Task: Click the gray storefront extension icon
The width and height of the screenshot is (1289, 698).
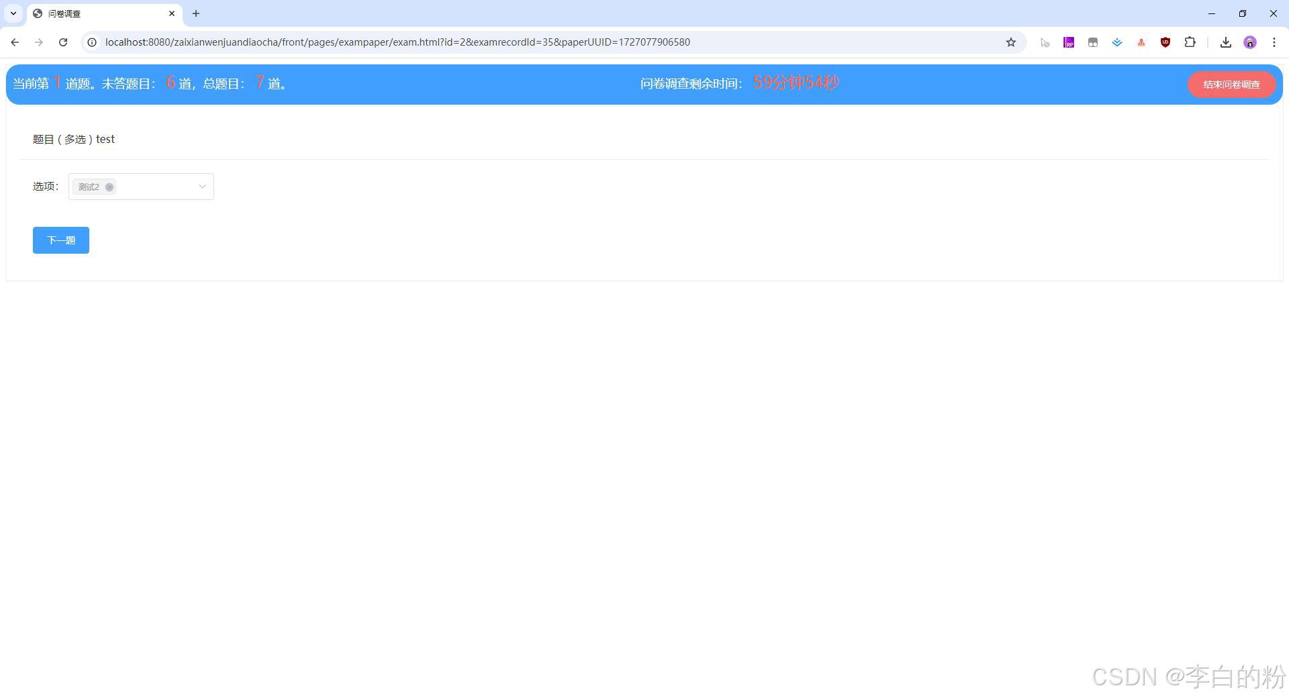Action: click(x=1093, y=42)
